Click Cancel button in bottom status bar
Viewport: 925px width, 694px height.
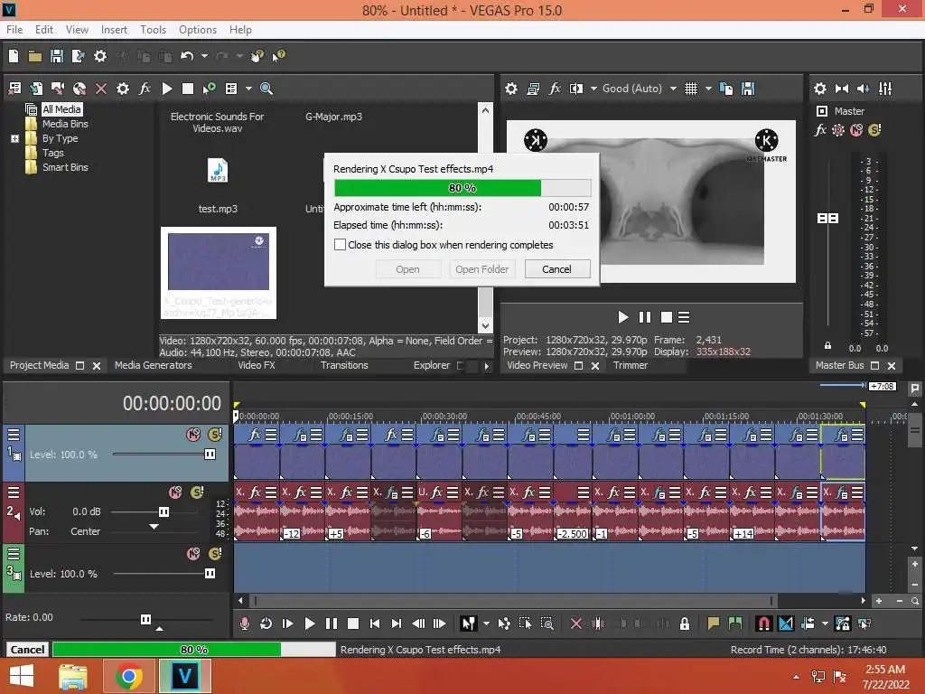coord(27,649)
